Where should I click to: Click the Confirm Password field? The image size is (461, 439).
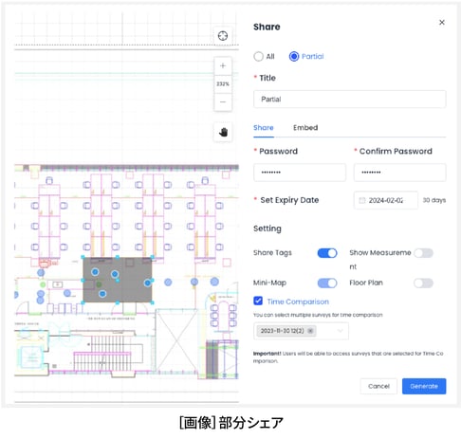pos(399,173)
